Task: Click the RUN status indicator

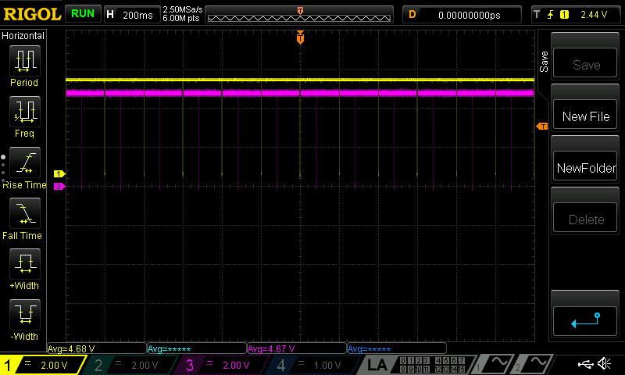Action: coord(83,13)
